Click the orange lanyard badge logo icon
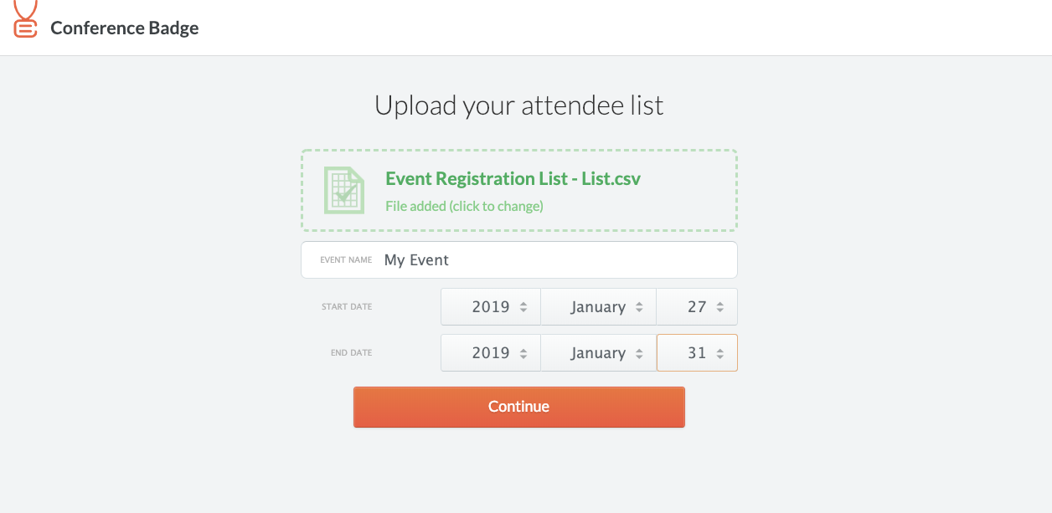Screen dimensions: 1052x513 [26, 18]
